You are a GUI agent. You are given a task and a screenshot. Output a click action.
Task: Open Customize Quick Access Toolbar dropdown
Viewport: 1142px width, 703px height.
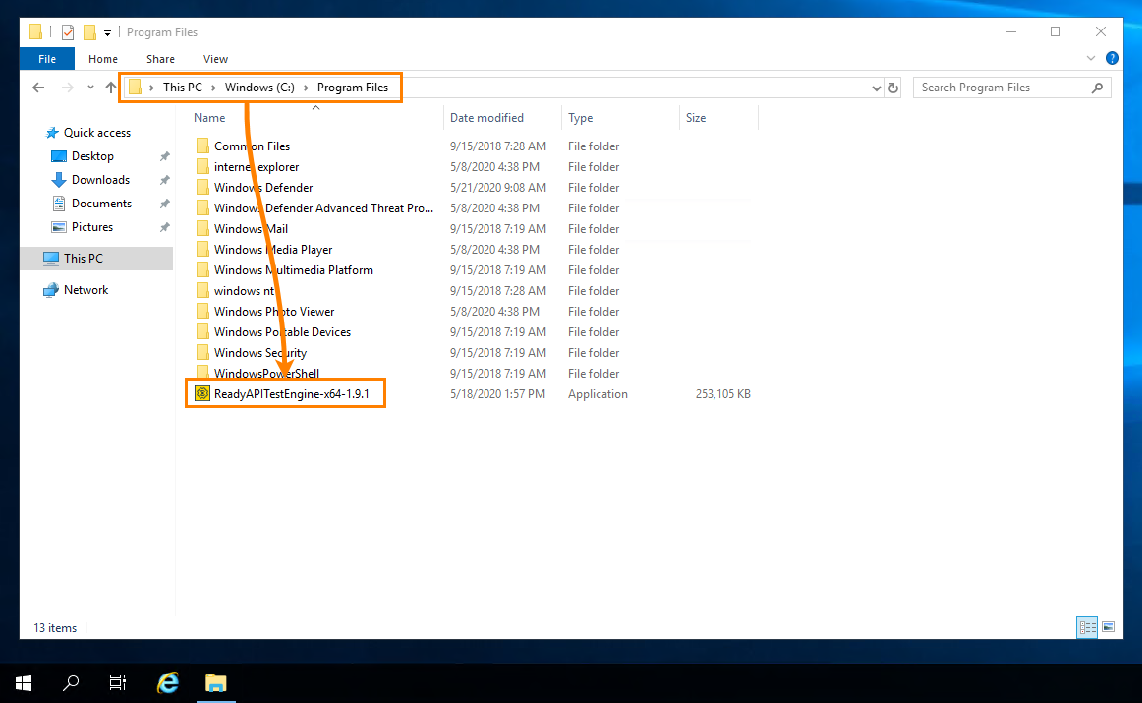coord(107,32)
